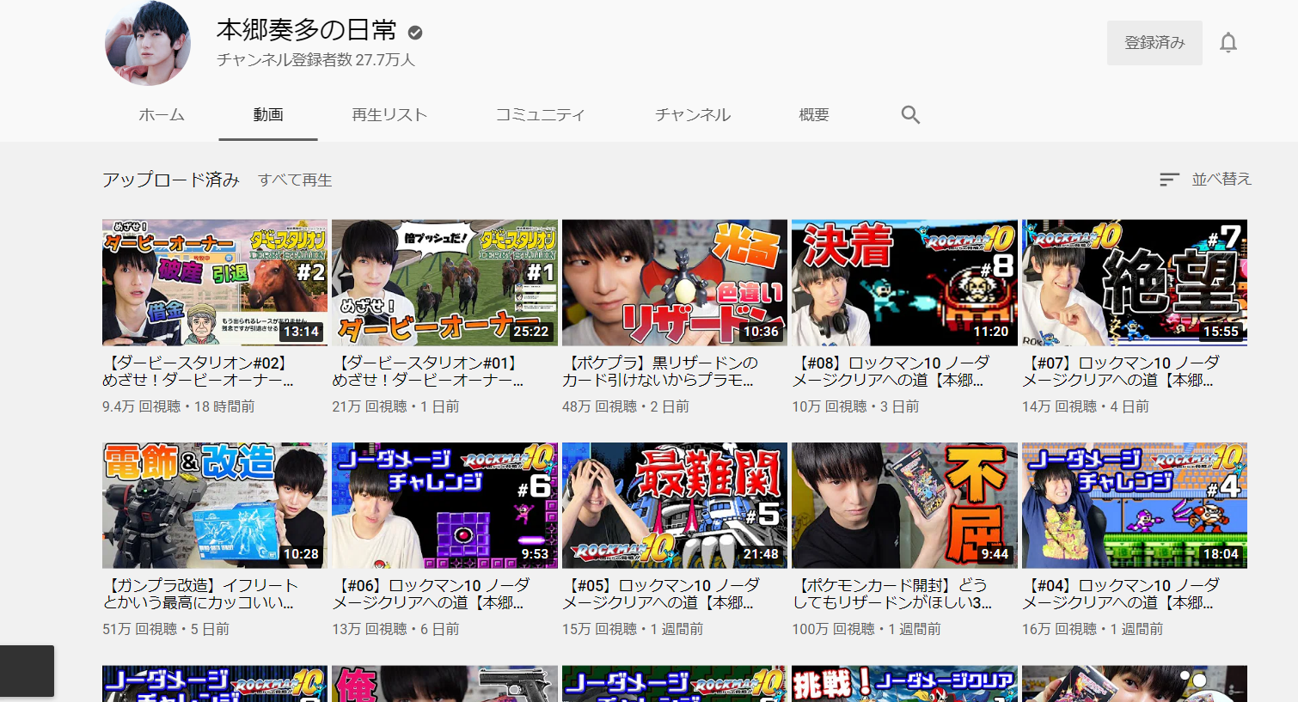Click the 14万 回視聴・4 日前 text

tap(1086, 406)
